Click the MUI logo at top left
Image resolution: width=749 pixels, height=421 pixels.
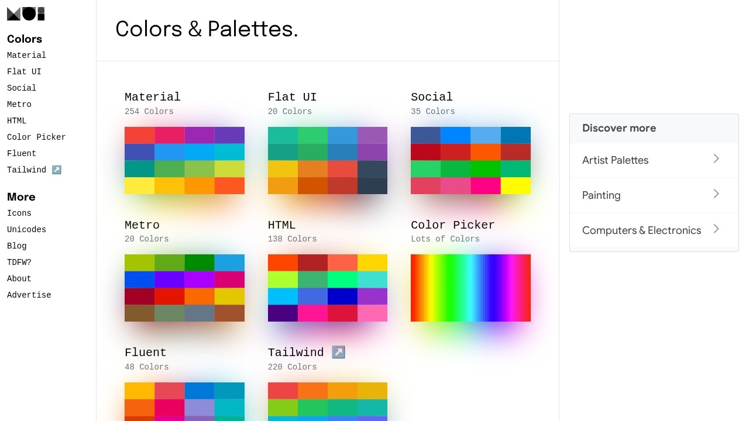[x=25, y=13]
